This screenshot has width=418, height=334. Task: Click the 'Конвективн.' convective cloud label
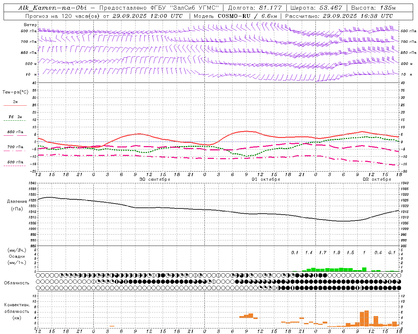(x=17, y=305)
